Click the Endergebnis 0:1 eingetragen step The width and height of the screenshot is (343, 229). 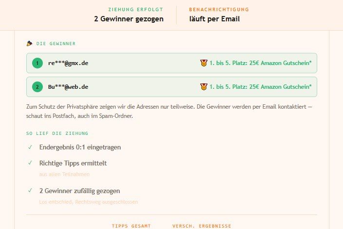(x=80, y=147)
